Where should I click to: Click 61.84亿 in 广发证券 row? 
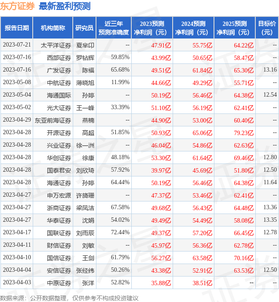pyautogui.click(x=202, y=70)
